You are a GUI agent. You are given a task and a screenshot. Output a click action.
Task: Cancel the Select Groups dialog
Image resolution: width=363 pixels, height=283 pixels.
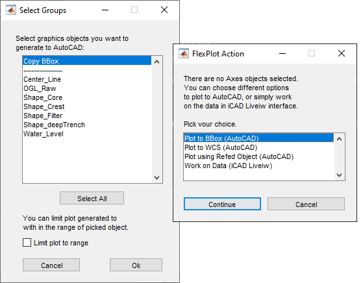pos(51,265)
